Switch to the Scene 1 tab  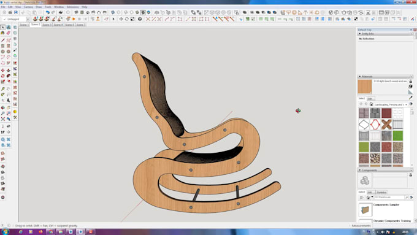[24, 25]
